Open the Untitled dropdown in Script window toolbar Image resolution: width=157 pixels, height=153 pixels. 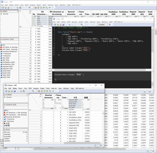point(103,25)
